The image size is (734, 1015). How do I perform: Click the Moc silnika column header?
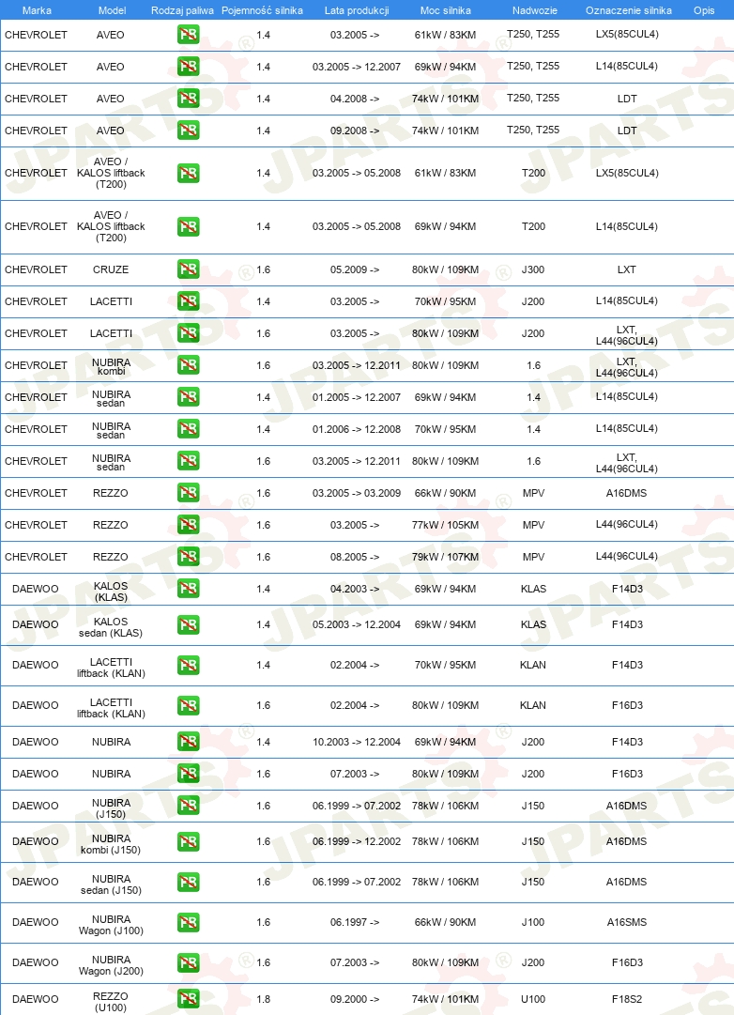click(445, 10)
